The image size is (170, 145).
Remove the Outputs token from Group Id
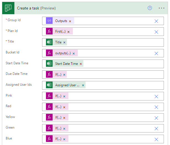(x=70, y=21)
